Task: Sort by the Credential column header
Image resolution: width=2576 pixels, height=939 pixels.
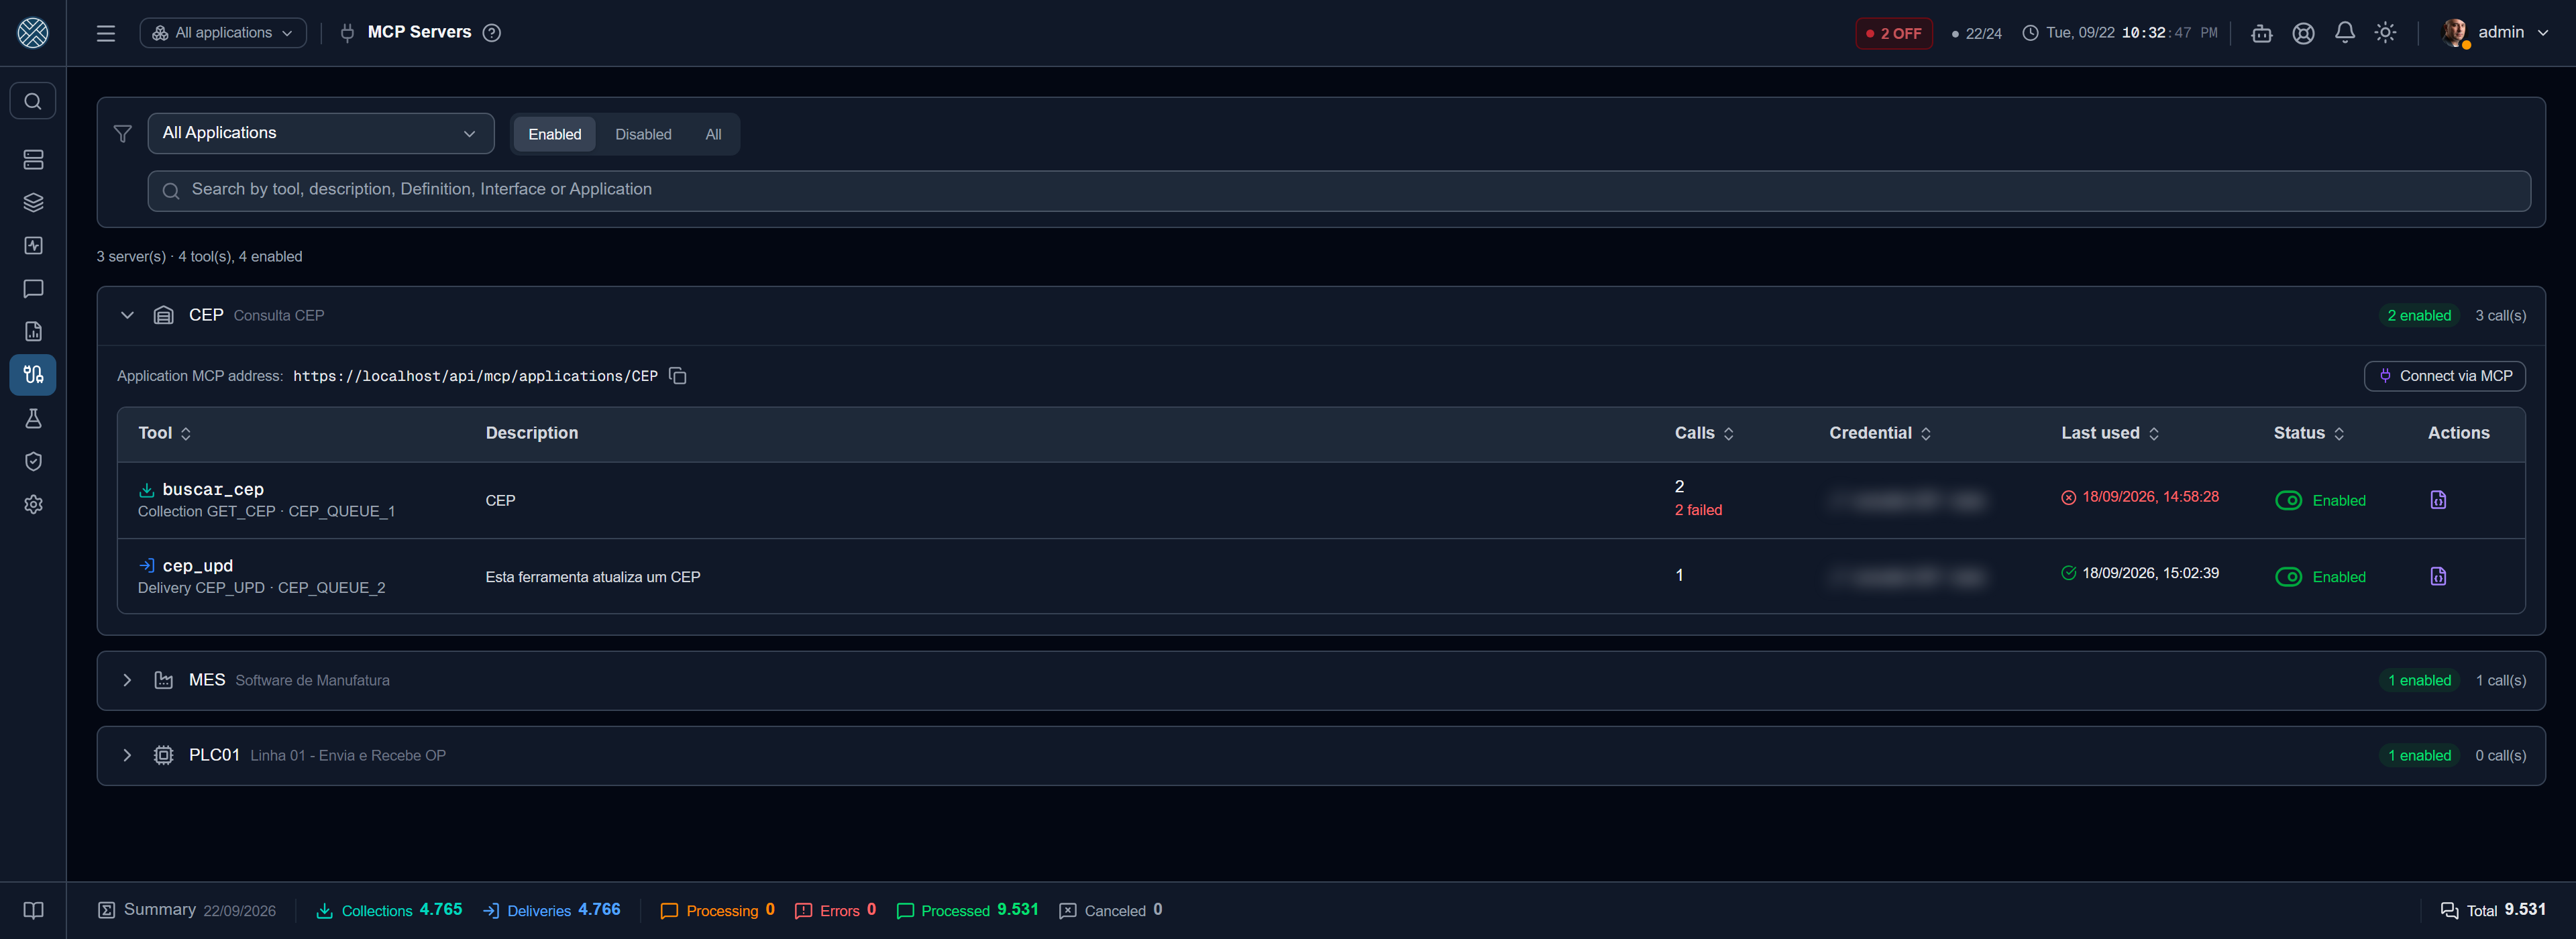Action: (x=1880, y=433)
